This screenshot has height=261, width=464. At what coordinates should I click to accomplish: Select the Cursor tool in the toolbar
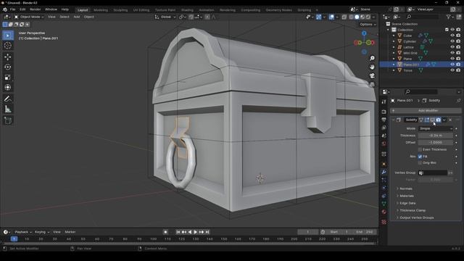coord(8,46)
